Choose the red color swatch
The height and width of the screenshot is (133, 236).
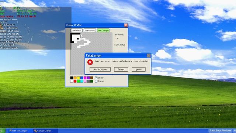(75, 81)
